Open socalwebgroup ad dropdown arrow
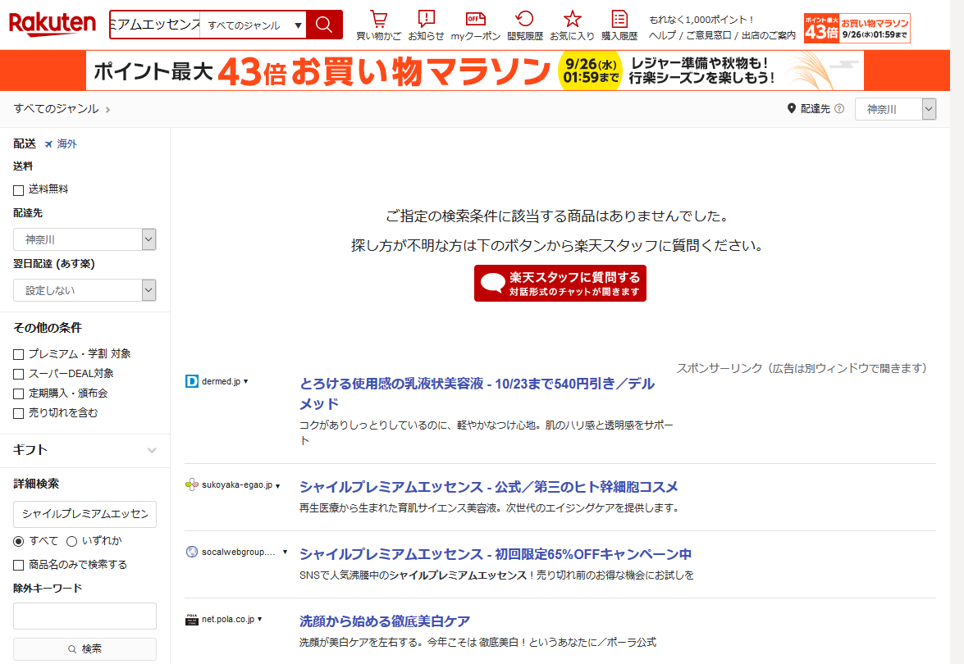The image size is (964, 664). [286, 552]
